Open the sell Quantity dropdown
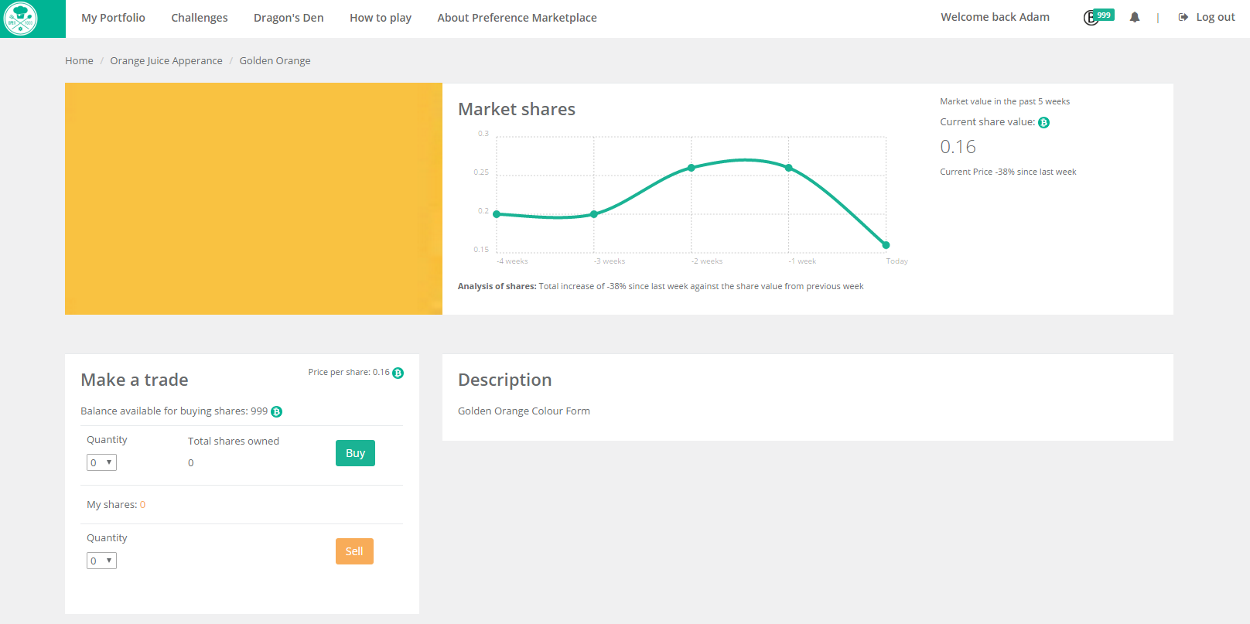Image resolution: width=1250 pixels, height=624 pixels. click(101, 561)
